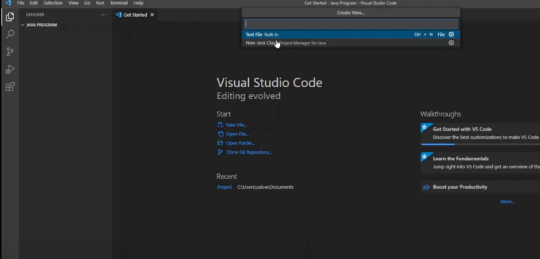Click graduation cap icon on Boost your Productivity

(426, 187)
